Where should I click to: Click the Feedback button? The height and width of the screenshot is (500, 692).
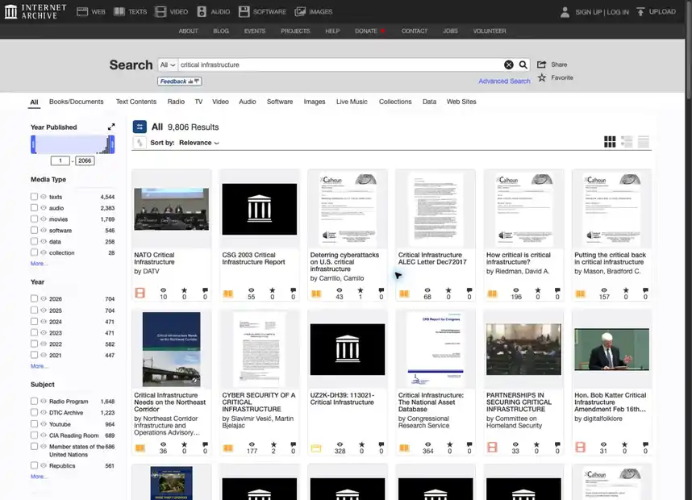179,81
